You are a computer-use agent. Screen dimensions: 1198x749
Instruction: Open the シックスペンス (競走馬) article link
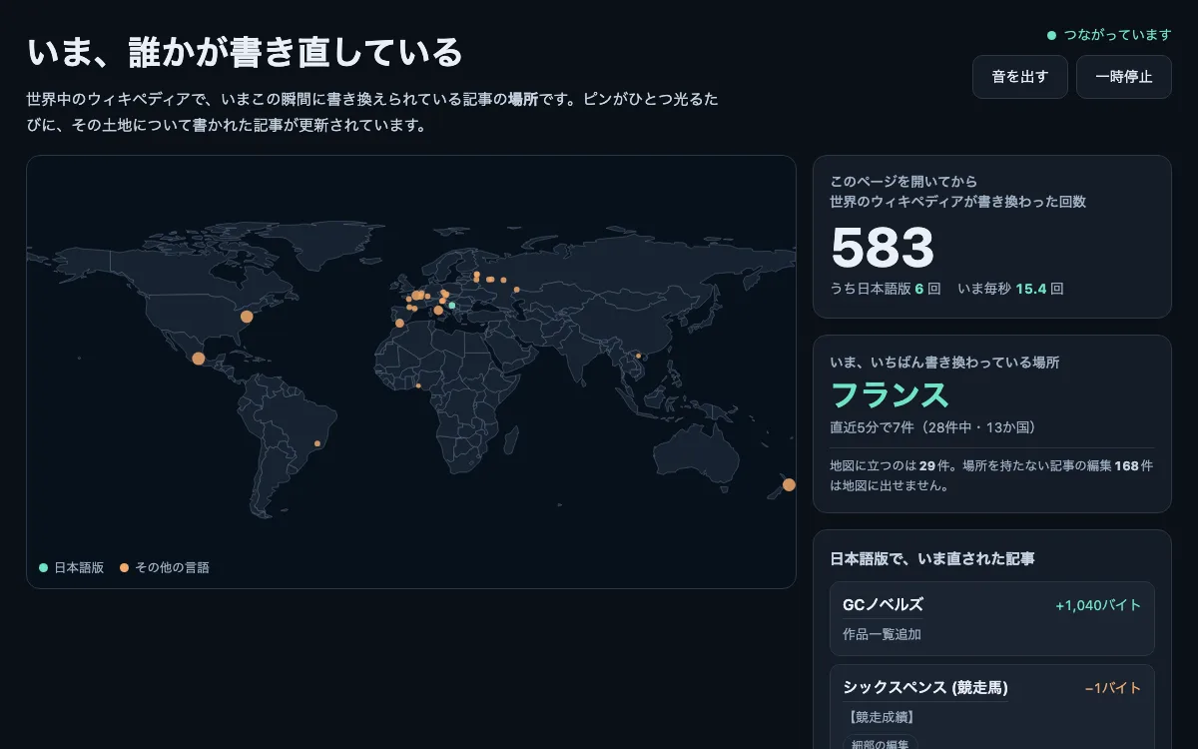coord(925,688)
